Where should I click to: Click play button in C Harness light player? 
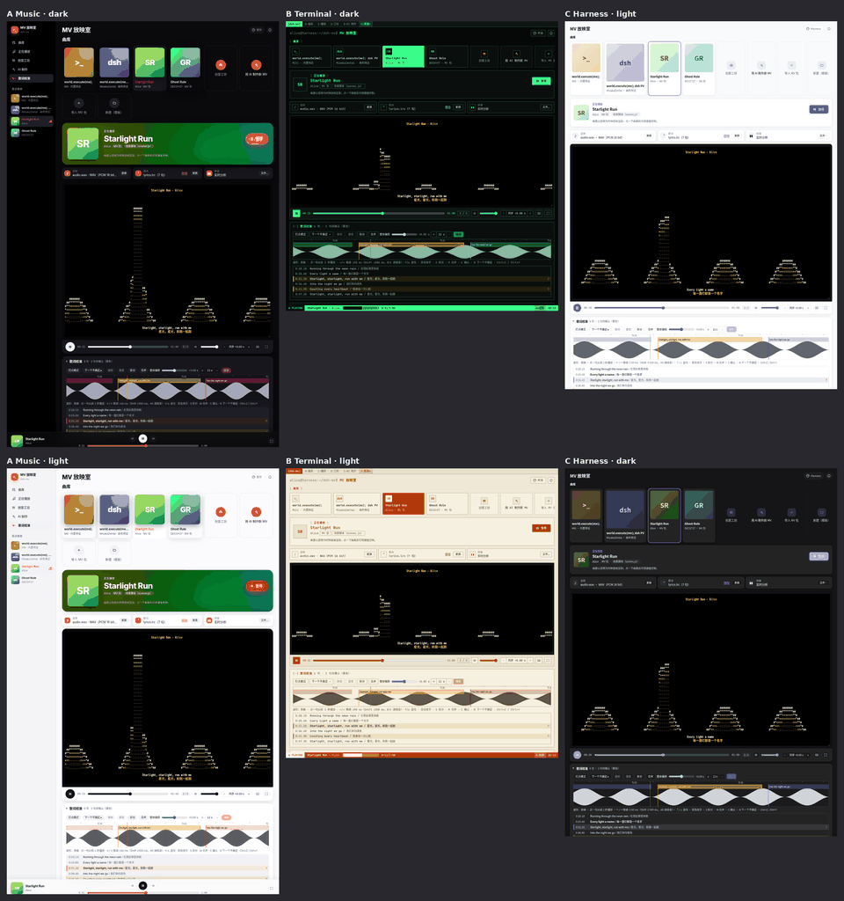577,308
